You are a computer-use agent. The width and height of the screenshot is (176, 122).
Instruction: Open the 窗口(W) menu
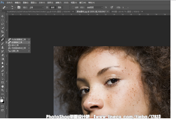coord(82,2)
